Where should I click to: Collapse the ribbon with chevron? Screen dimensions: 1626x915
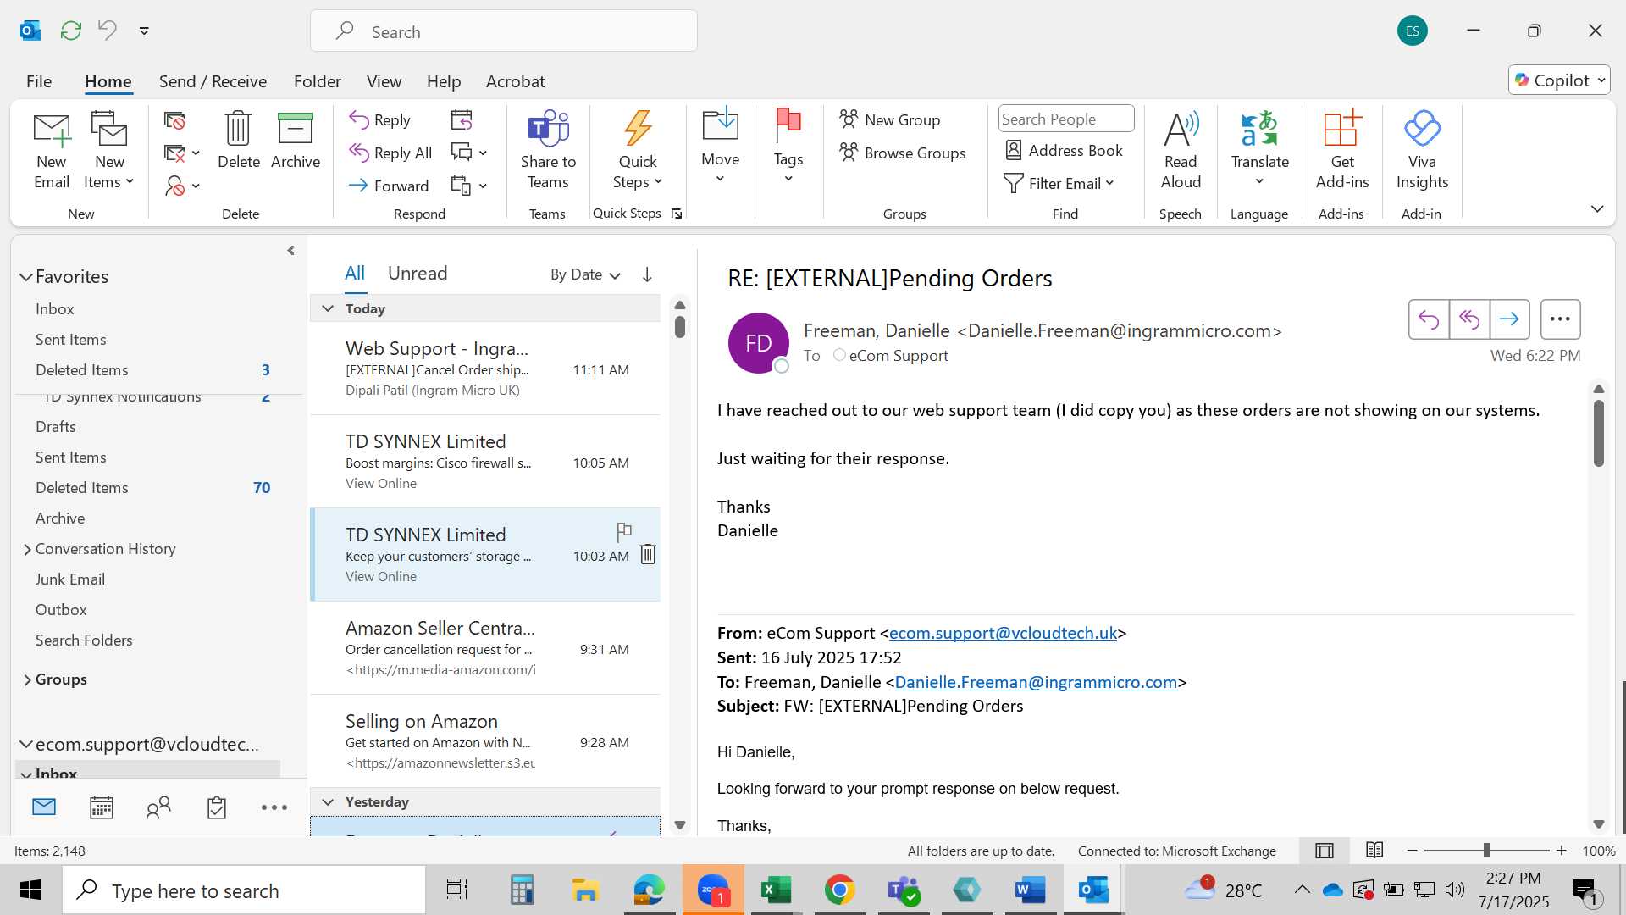point(1597,208)
